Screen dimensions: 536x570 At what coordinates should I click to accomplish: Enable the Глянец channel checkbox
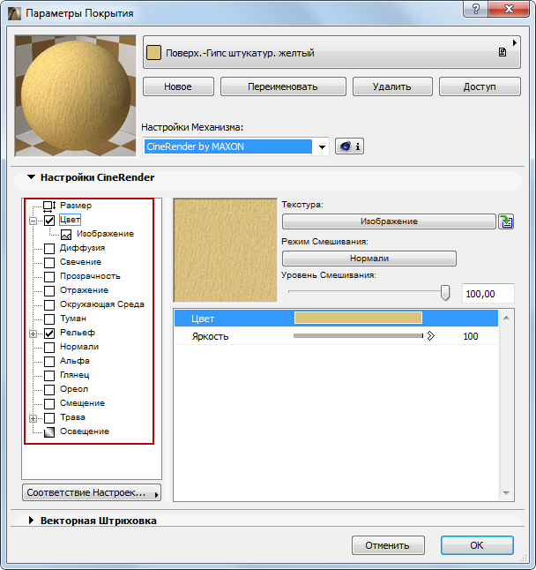click(49, 376)
